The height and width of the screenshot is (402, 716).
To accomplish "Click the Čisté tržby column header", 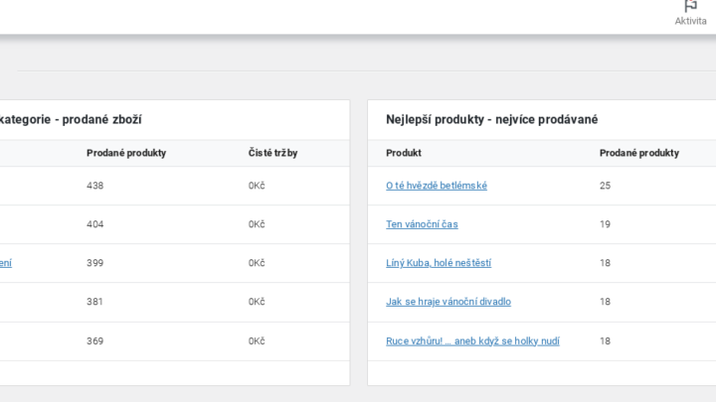I will pyautogui.click(x=272, y=153).
